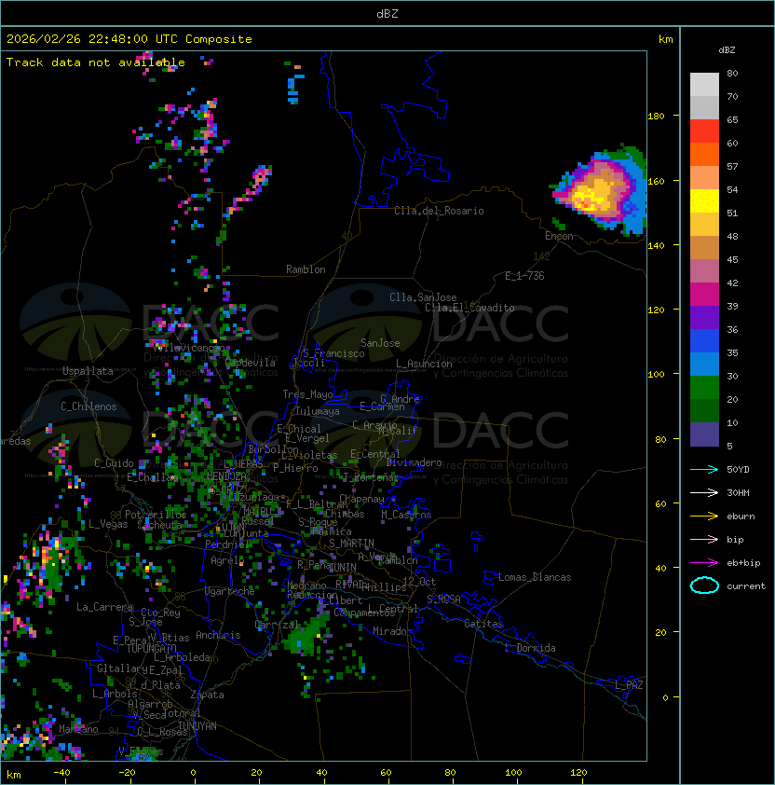775x785 pixels.
Task: Click the 'dBZ' title at top
Action: (387, 14)
